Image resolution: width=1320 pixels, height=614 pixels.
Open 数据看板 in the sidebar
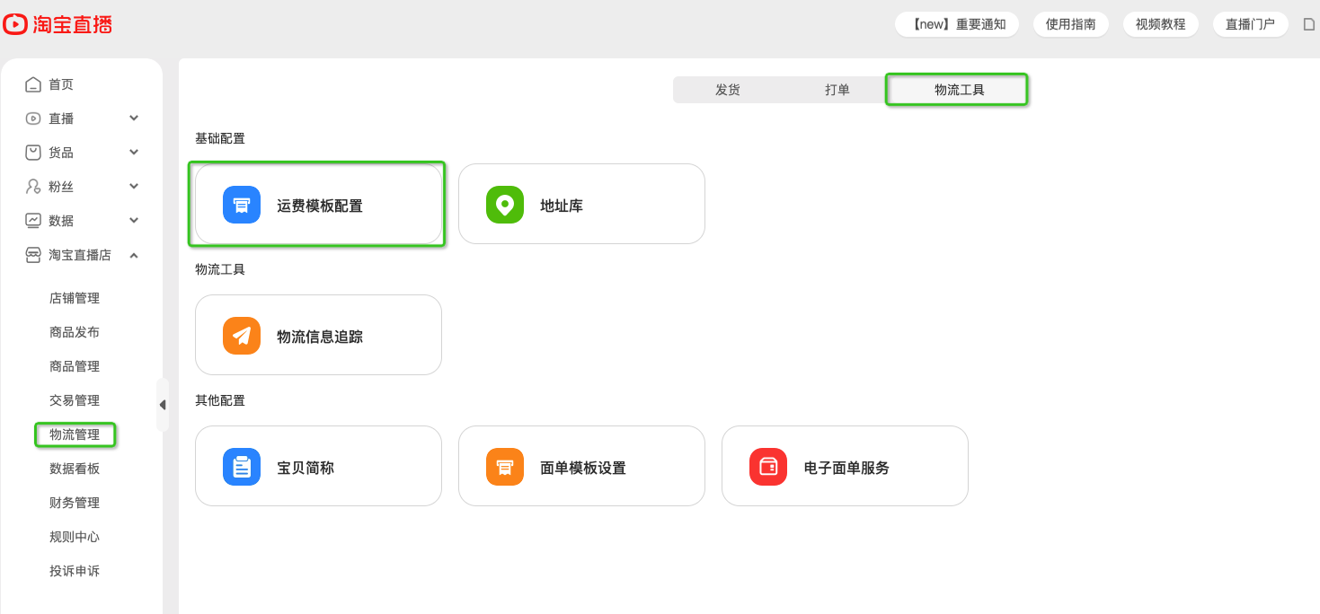[75, 469]
